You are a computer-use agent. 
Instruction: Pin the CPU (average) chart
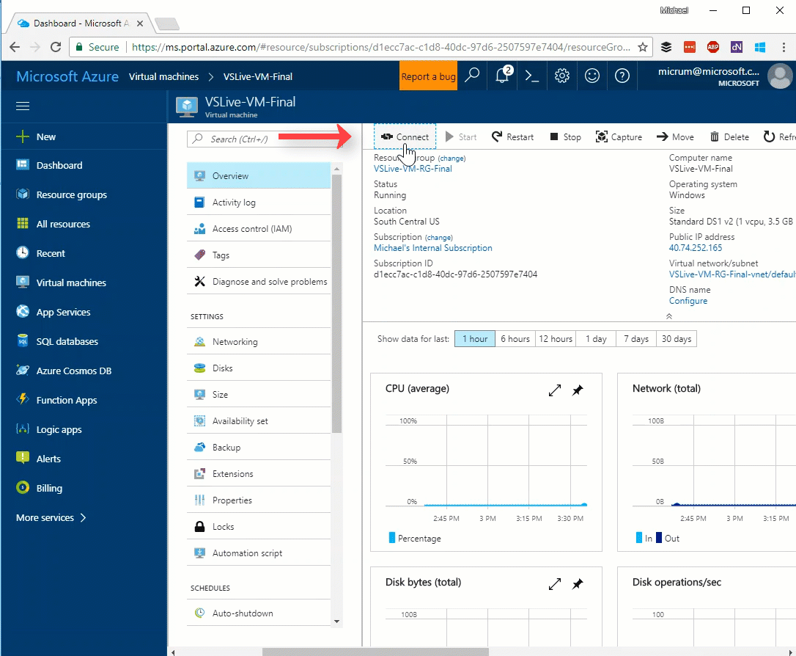(x=578, y=390)
